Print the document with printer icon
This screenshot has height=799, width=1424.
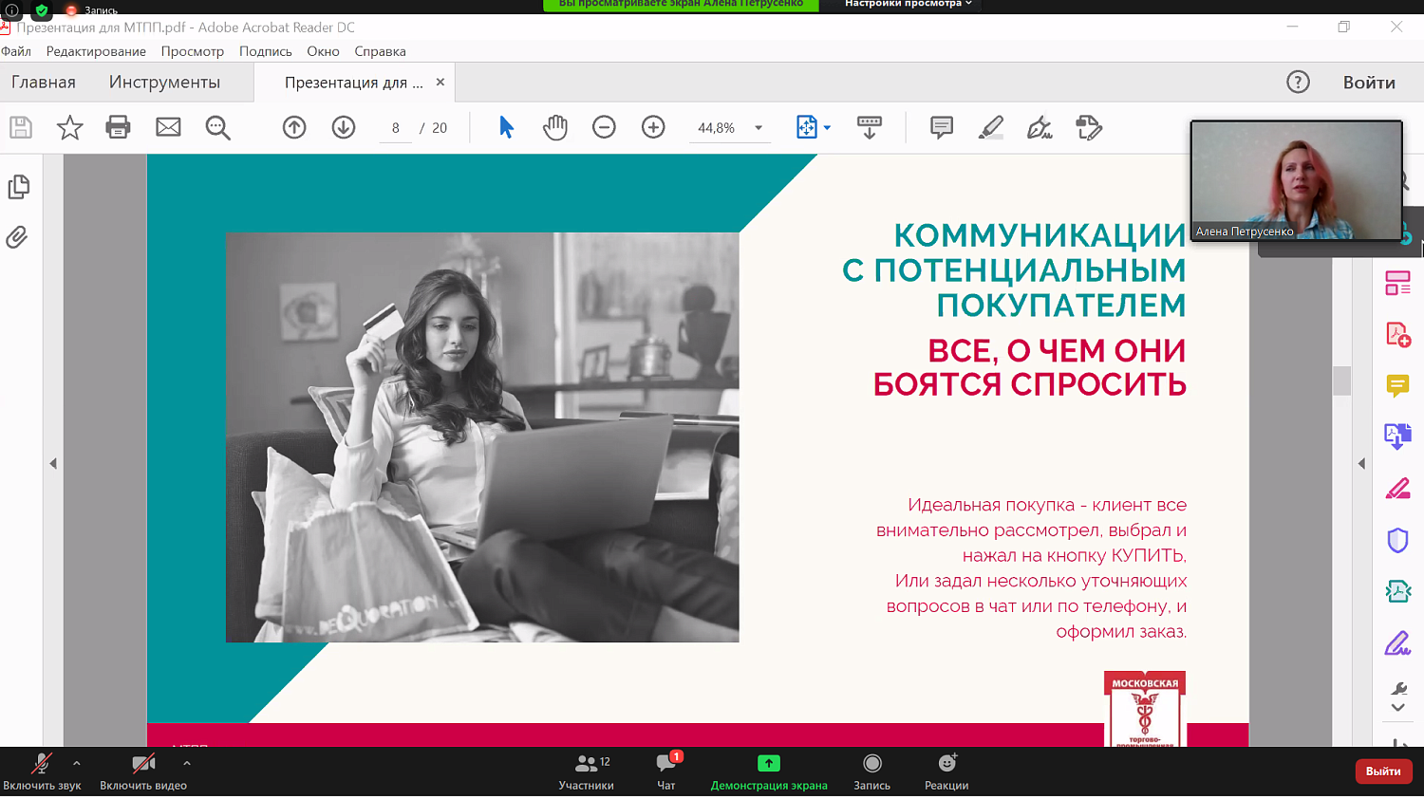tap(118, 127)
